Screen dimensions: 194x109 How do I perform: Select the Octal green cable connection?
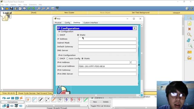point(86,100)
